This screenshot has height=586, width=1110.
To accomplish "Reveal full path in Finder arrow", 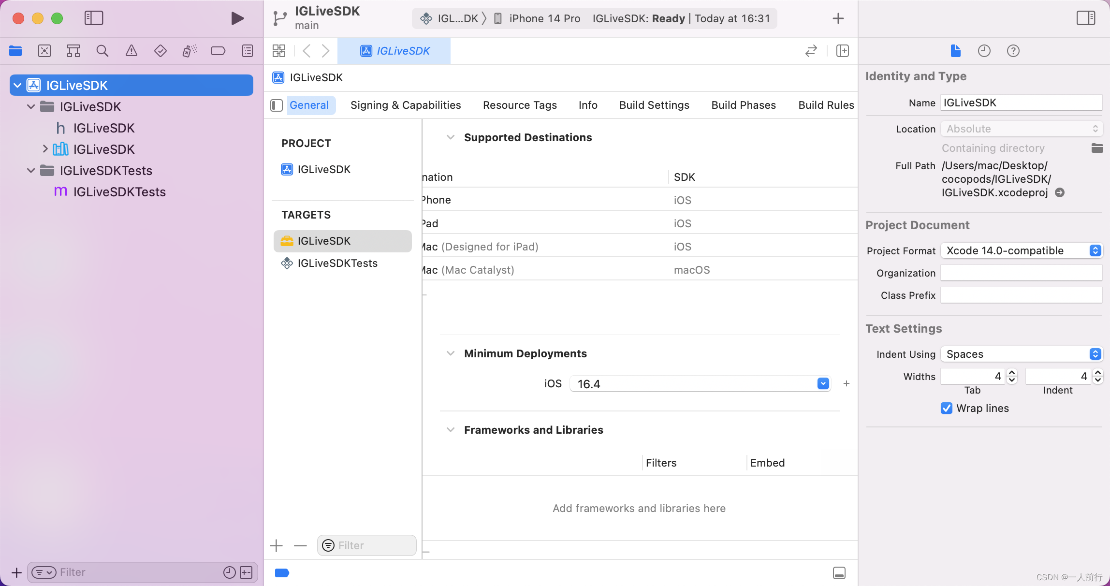I will click(1060, 192).
